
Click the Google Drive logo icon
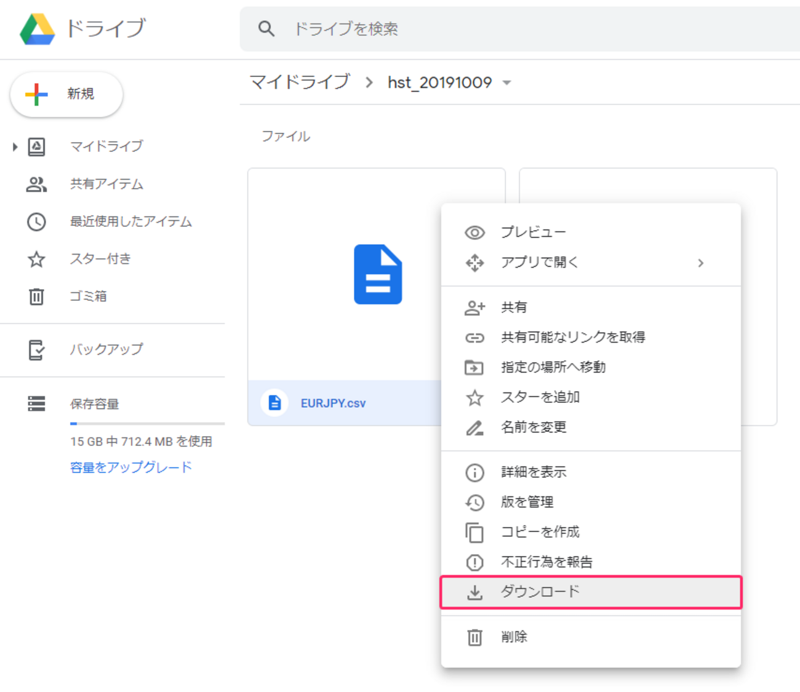pyautogui.click(x=38, y=28)
